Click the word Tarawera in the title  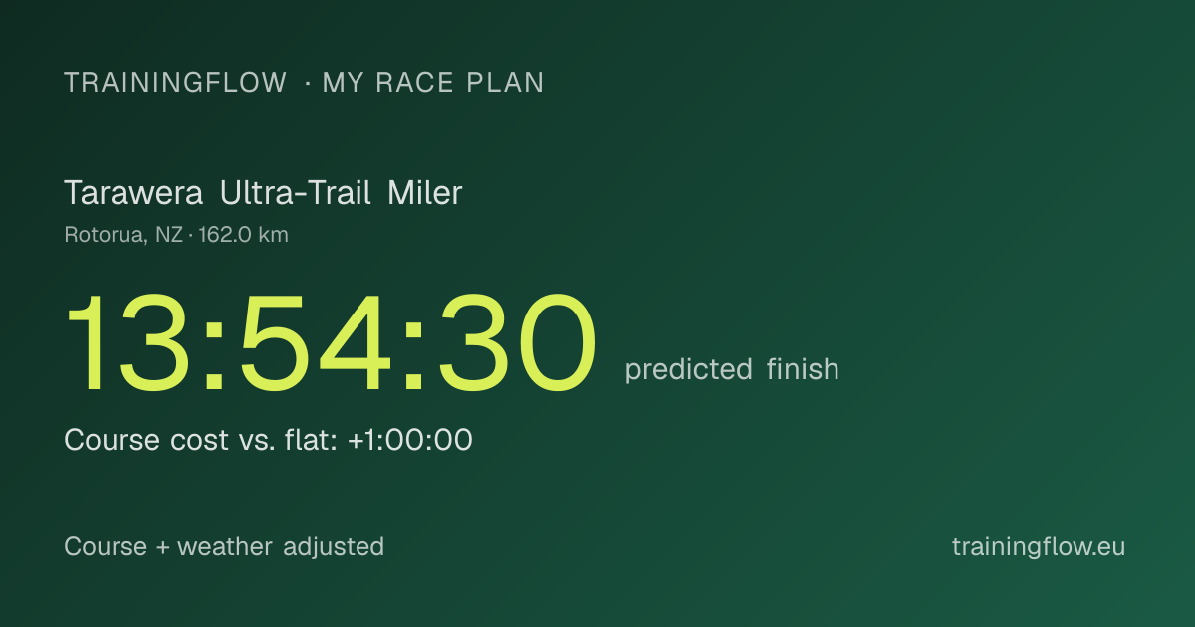point(134,193)
